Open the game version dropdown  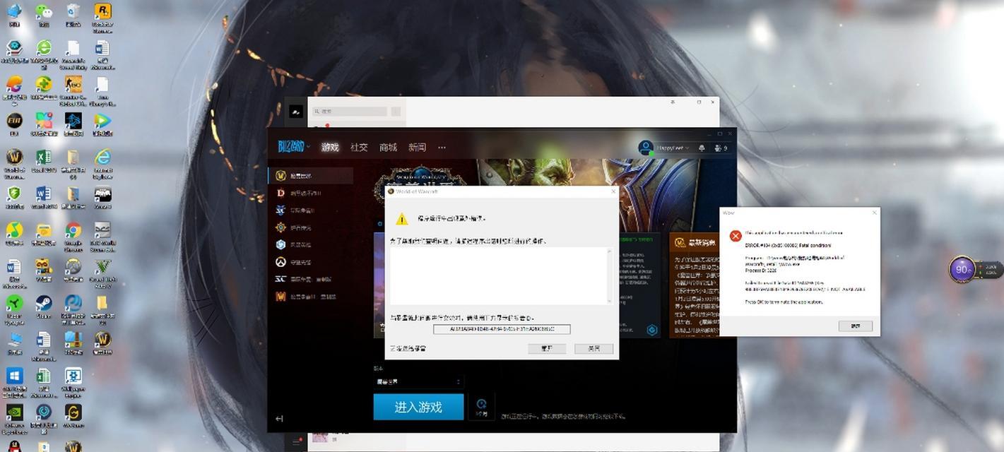[418, 381]
